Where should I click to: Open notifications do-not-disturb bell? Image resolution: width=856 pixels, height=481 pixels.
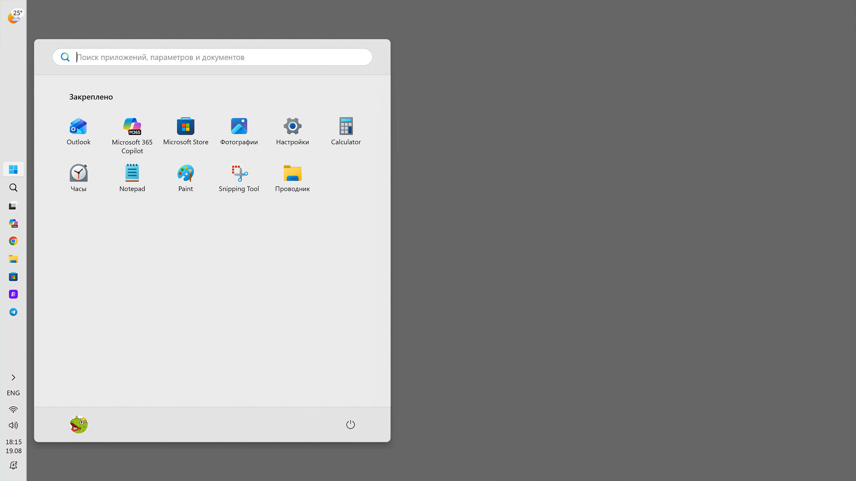[x=13, y=465]
